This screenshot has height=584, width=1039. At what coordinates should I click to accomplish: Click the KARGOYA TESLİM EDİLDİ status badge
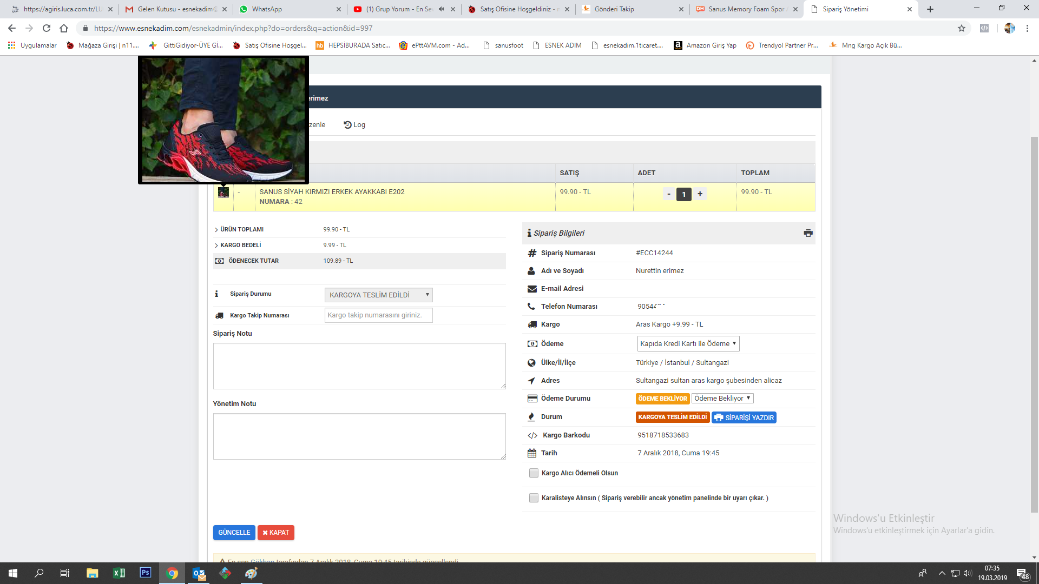[x=672, y=417]
